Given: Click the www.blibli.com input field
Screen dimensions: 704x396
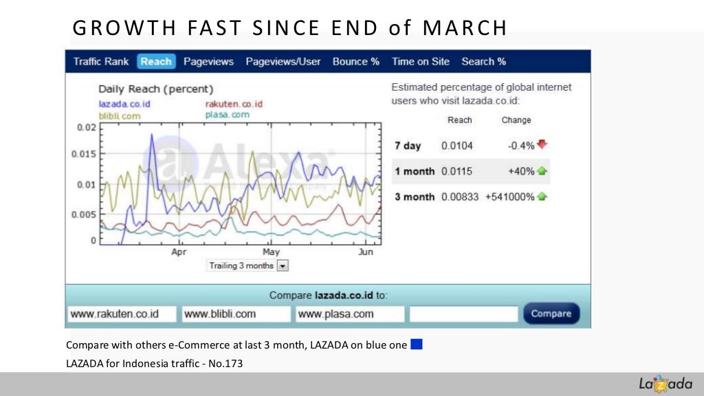Looking at the screenshot, I should [236, 313].
